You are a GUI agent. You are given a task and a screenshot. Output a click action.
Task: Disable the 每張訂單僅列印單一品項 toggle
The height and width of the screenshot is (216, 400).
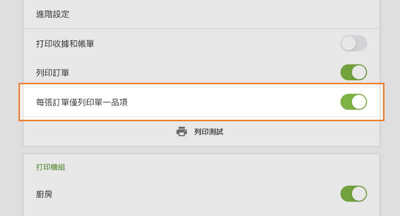(x=353, y=102)
